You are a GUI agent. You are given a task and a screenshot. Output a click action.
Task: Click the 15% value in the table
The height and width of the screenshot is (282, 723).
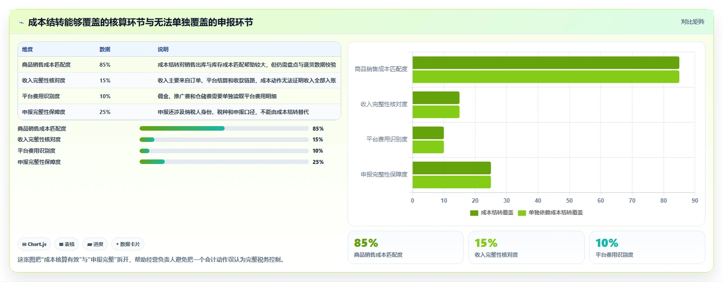tap(105, 81)
